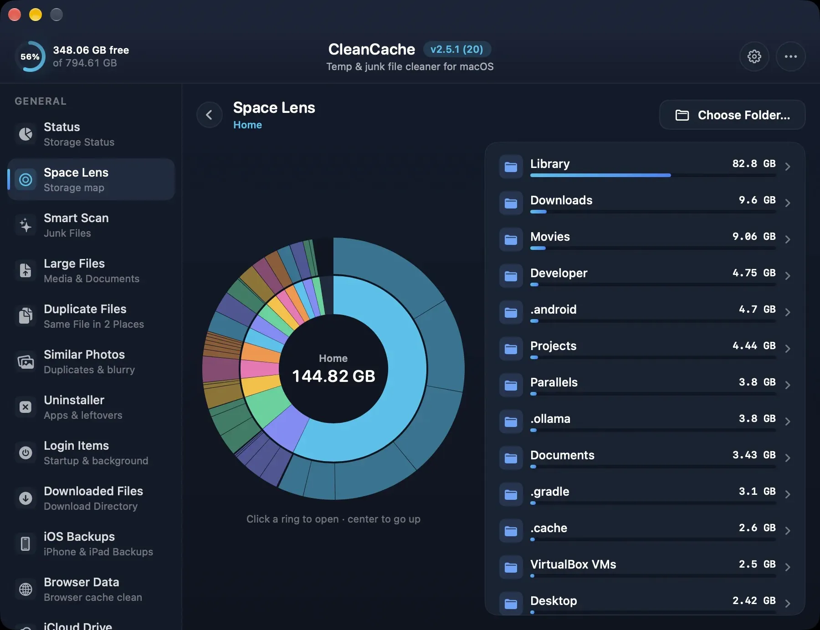Select Uninstaller in the sidebar
The height and width of the screenshot is (630, 820).
pos(91,407)
